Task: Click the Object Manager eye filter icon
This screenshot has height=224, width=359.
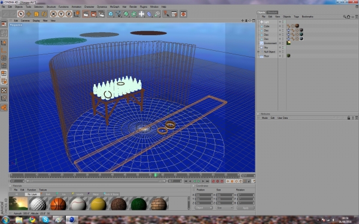Action: 352,17
